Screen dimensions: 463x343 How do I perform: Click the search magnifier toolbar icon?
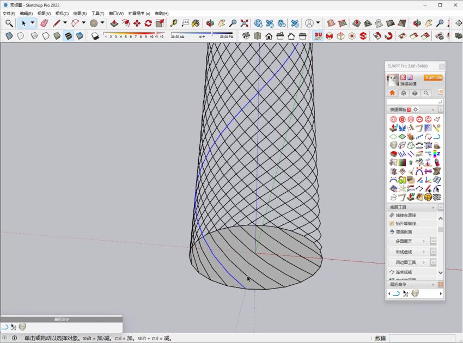[x=9, y=23]
